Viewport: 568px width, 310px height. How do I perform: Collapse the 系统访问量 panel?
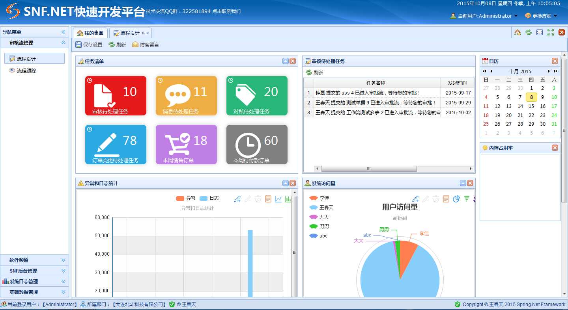click(463, 183)
